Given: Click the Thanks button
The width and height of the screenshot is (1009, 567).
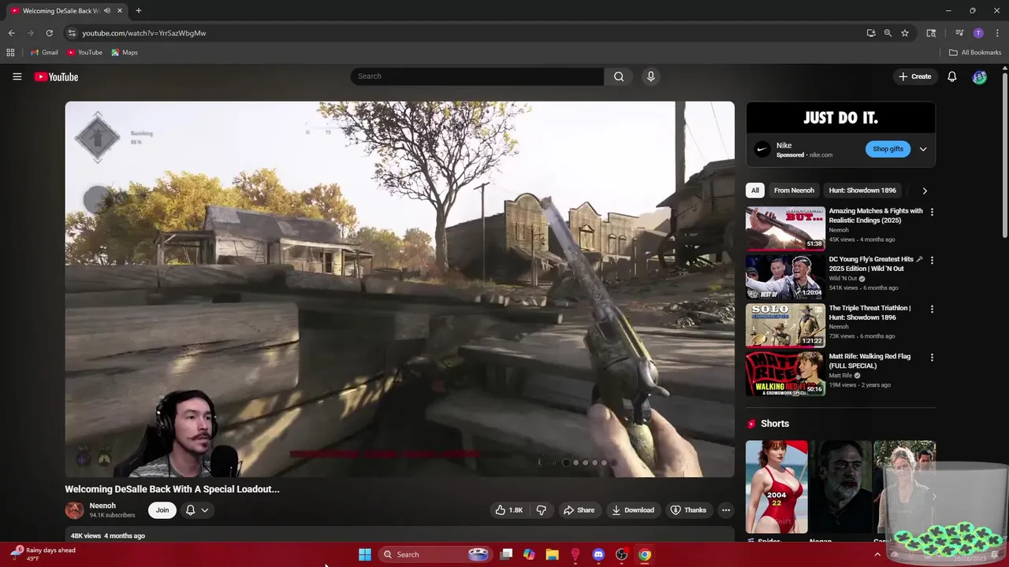Looking at the screenshot, I should (x=688, y=510).
